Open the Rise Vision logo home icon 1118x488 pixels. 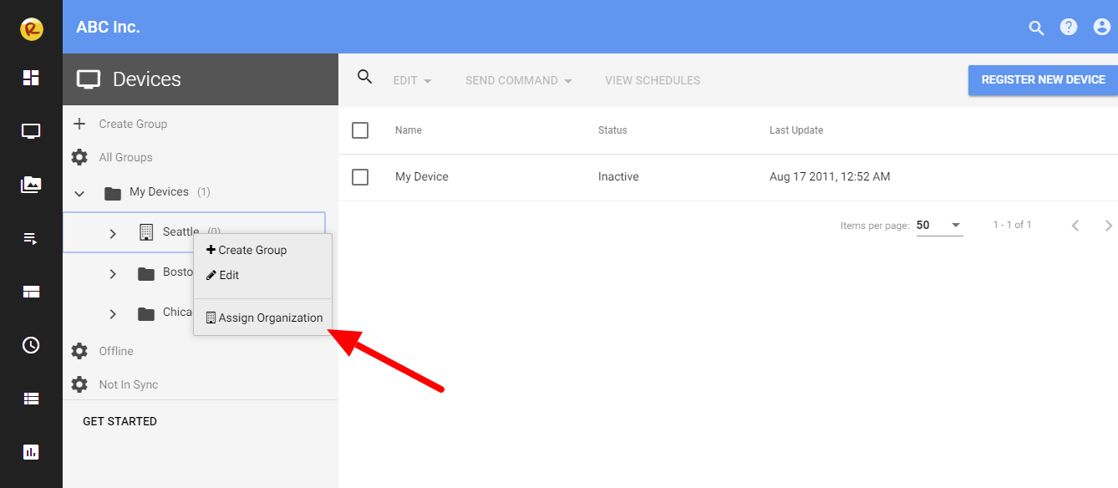pyautogui.click(x=31, y=30)
